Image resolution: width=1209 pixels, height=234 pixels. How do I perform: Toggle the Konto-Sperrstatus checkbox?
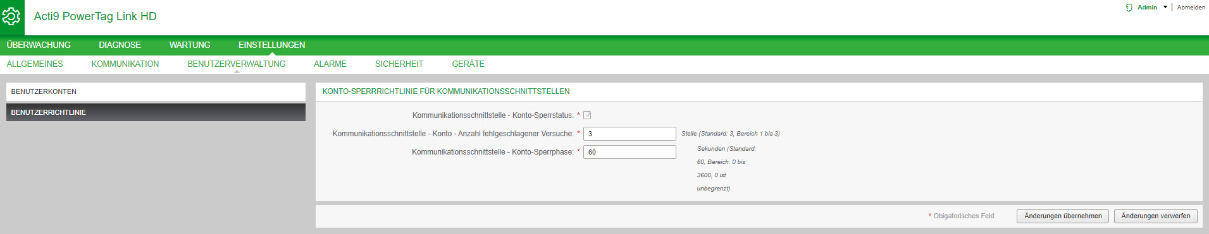click(x=587, y=115)
